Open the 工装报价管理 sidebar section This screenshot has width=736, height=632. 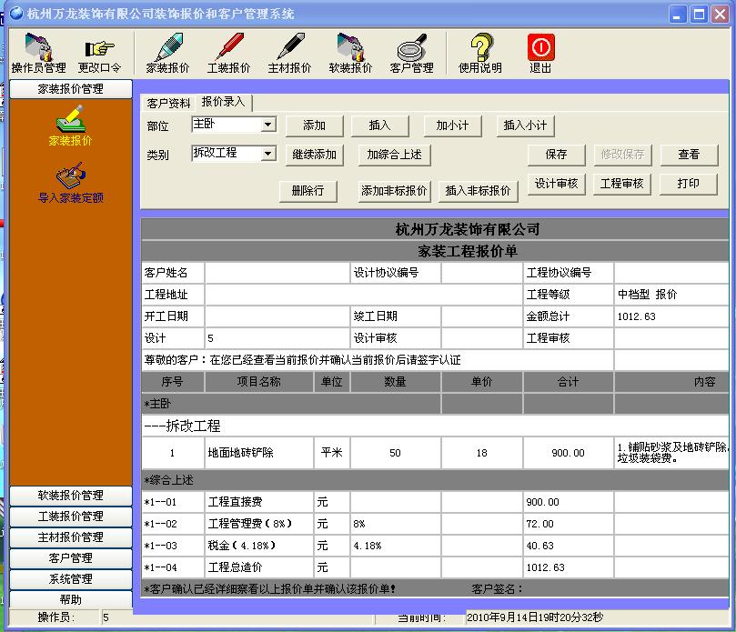coord(70,517)
